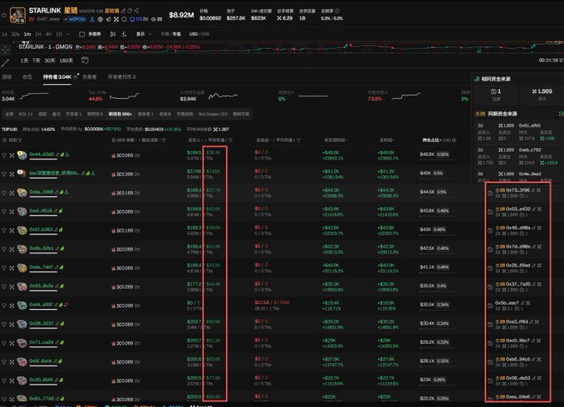Click funding source wallet 0x03..e432
Screen dimensions: 564x407
point(518,208)
